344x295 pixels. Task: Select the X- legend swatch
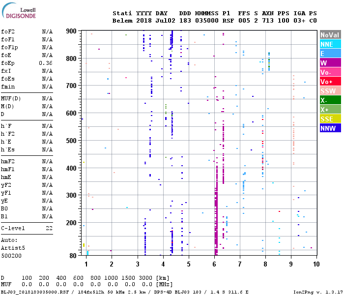click(330, 100)
